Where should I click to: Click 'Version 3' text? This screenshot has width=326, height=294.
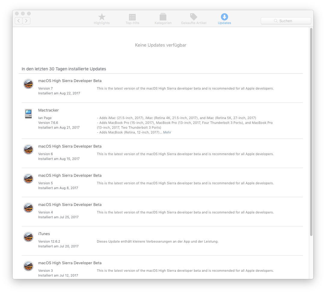tap(45, 271)
